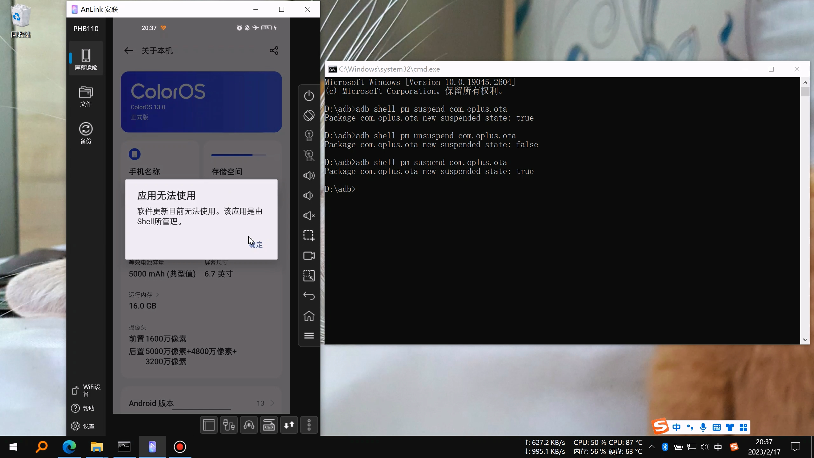Open AnLink 设置 settings
Screen dimensions: 814x458
pyautogui.click(x=83, y=426)
